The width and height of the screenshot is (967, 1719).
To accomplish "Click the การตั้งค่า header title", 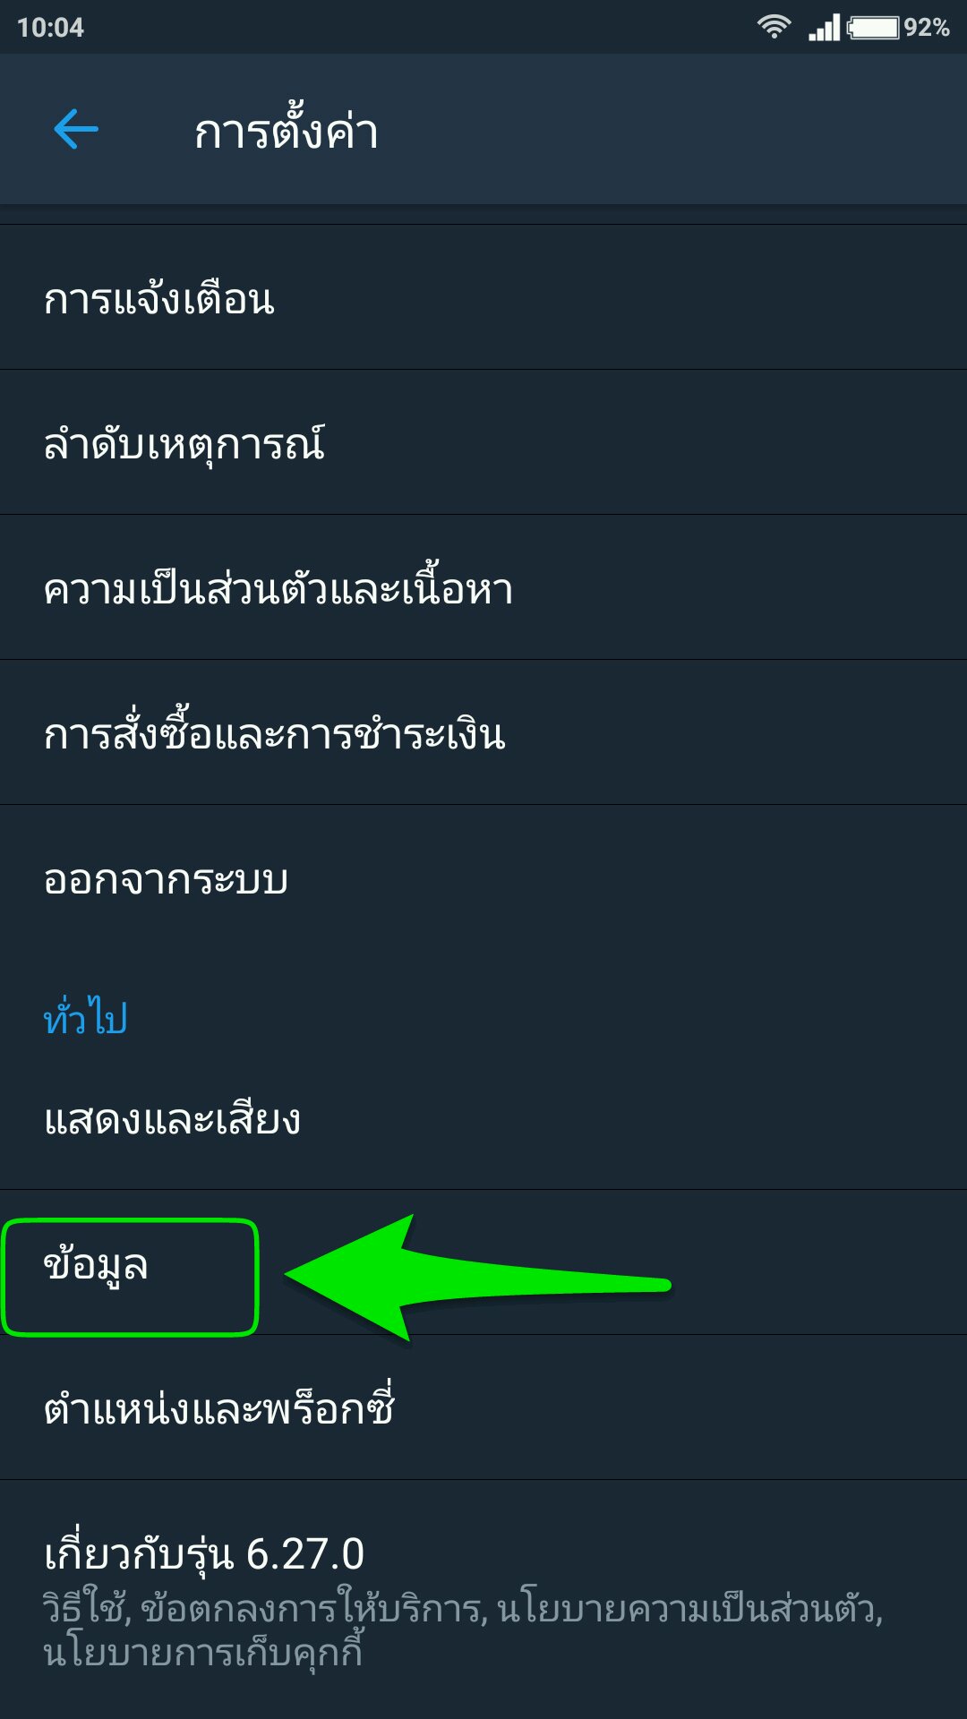I will coord(287,132).
